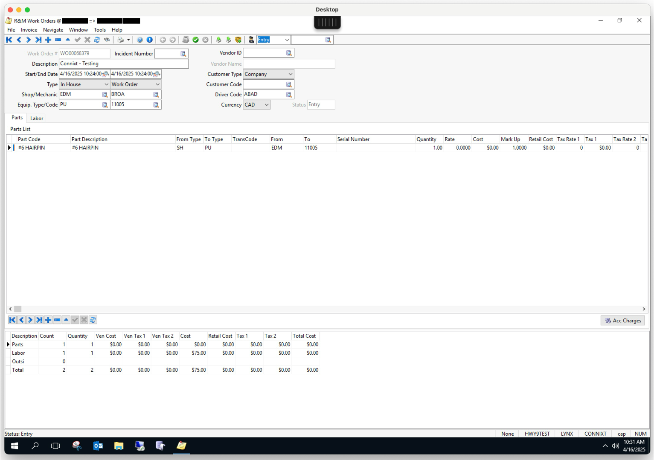Expand the Type dropdown showing In House
Image resolution: width=654 pixels, height=460 pixels.
tap(106, 84)
